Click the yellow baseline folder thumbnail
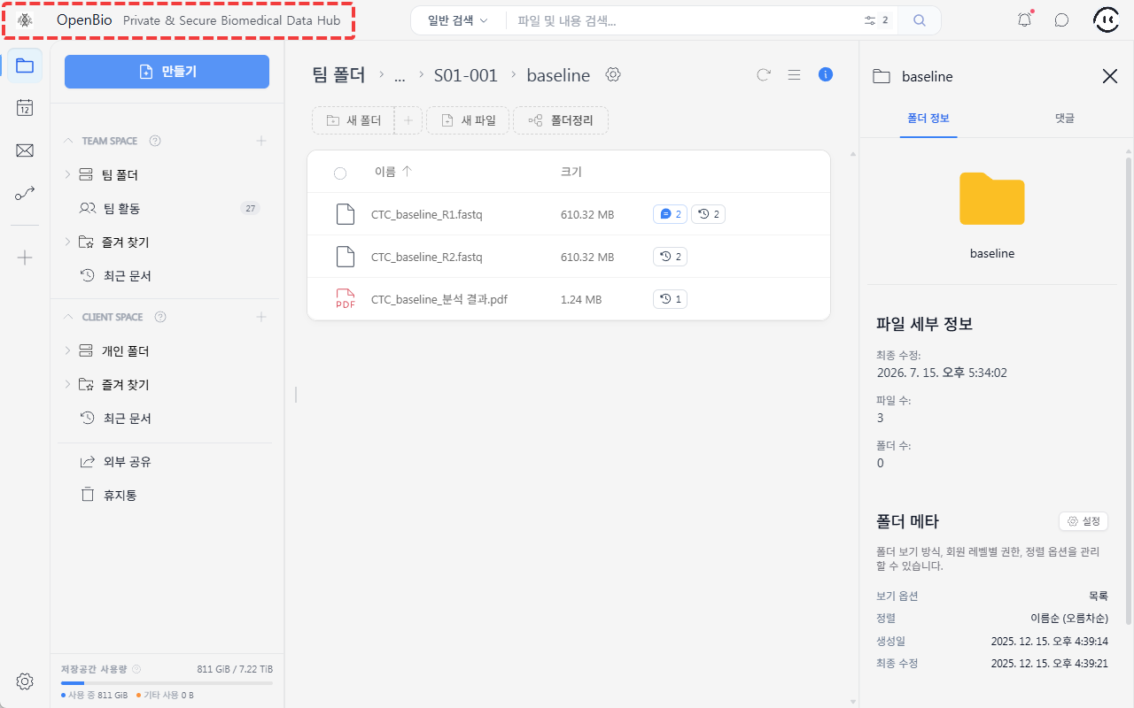 coord(992,198)
